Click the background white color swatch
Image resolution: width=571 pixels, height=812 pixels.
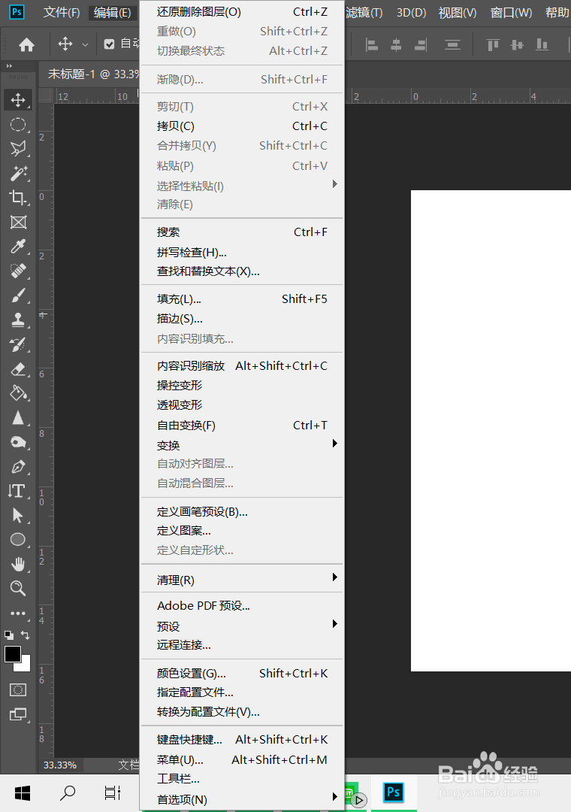click(x=26, y=666)
